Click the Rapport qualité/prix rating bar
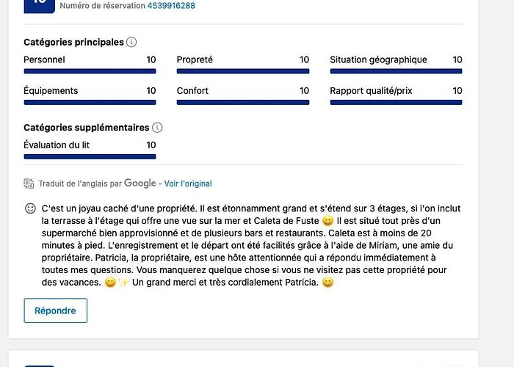514x367 pixels. (396, 102)
